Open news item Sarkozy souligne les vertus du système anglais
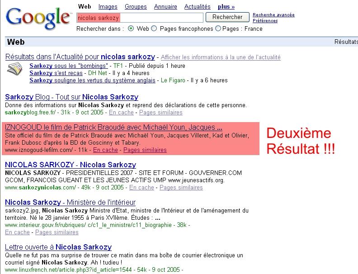358x274 pixels. click(92, 80)
